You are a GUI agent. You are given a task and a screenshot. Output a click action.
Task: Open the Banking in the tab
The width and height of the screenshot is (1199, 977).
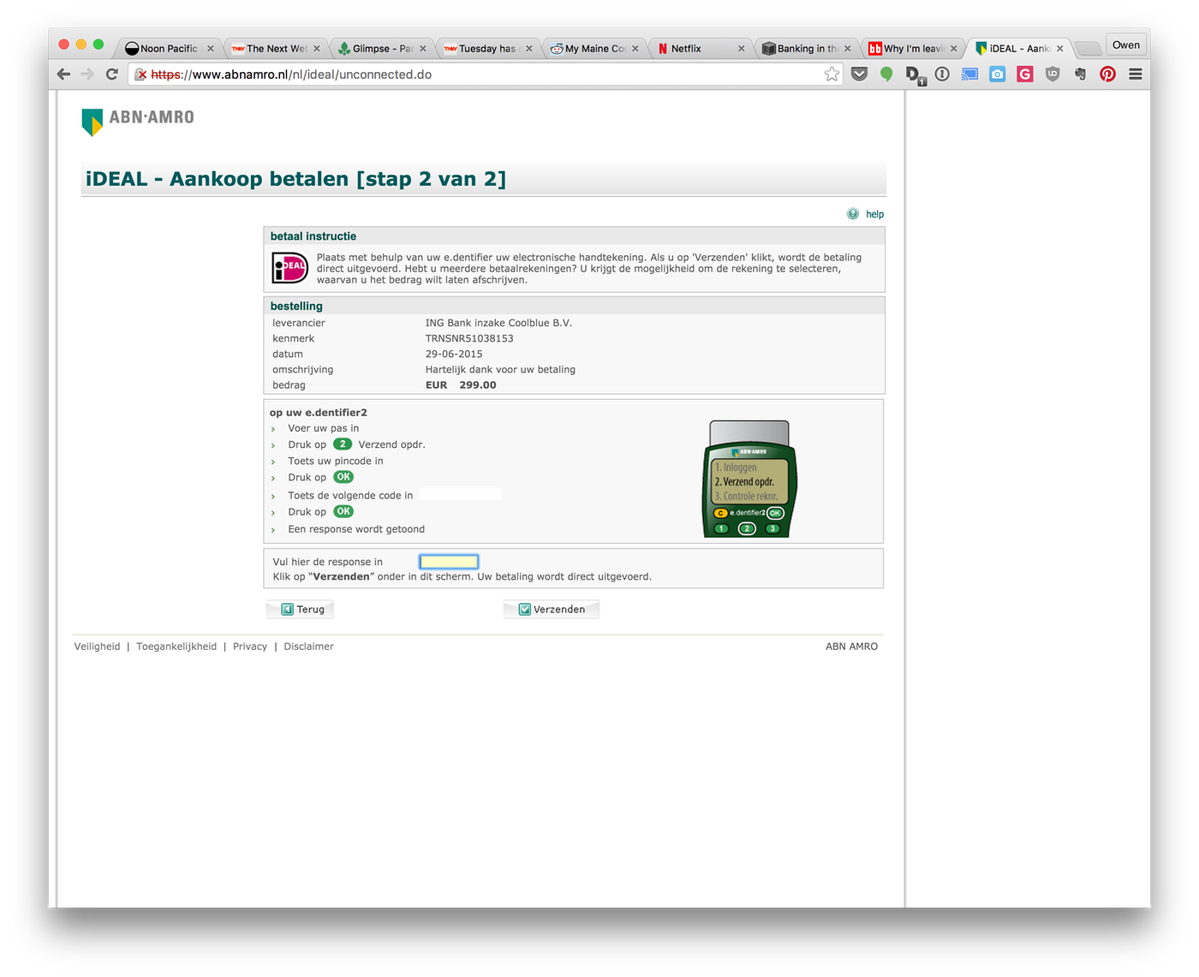coord(804,49)
